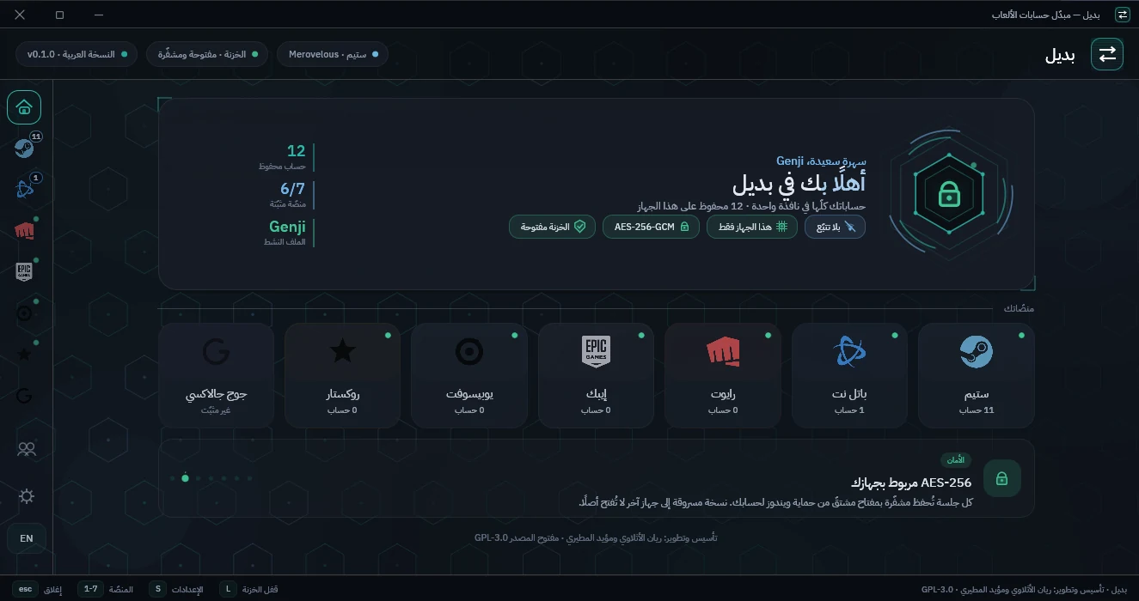Image resolution: width=1139 pixels, height=601 pixels.
Task: Click the Ubisoft swirl logo in its card
Action: coord(468,351)
